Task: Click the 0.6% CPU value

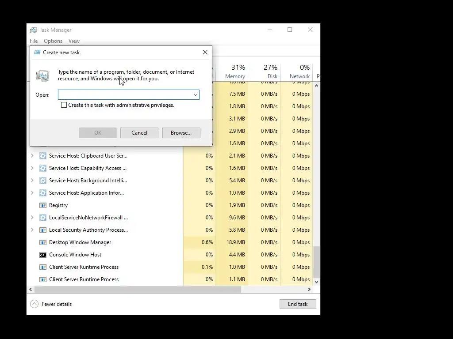Action: (x=207, y=242)
